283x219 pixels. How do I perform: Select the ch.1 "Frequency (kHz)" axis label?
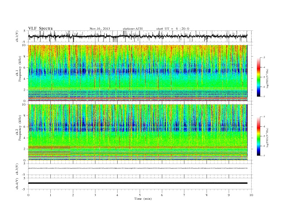(x=20, y=69)
